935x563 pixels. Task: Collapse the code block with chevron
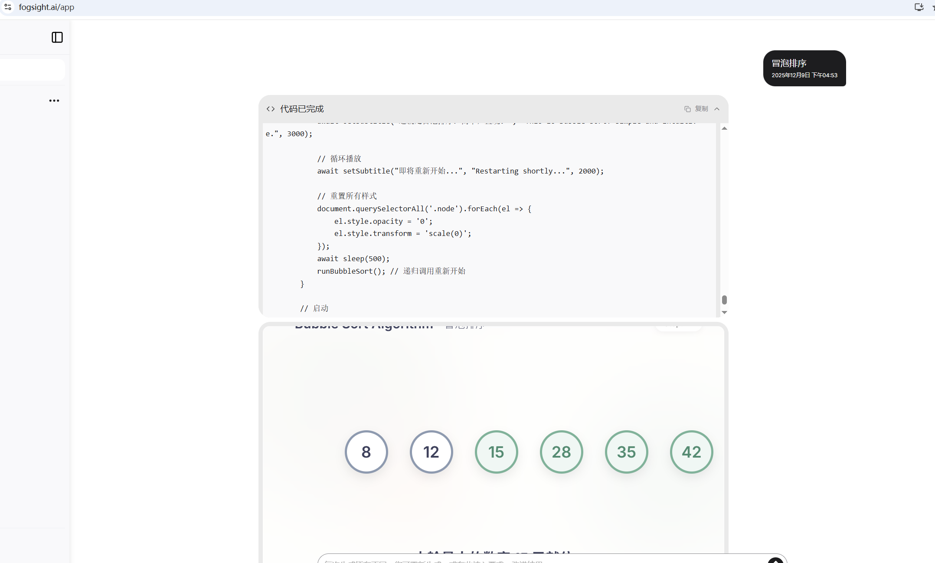[717, 109]
